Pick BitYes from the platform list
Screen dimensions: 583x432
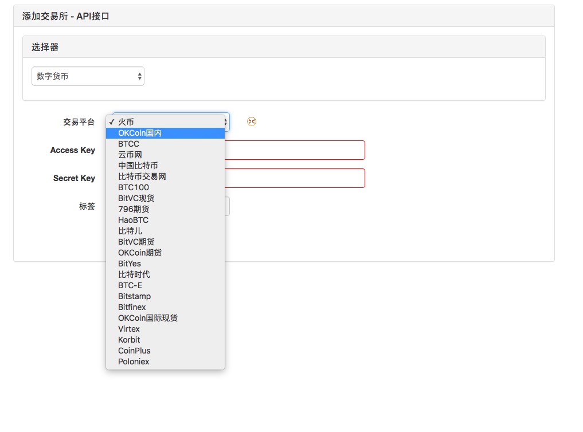(x=166, y=264)
